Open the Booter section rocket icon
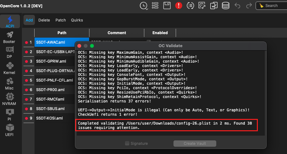287x154 pixels. click(x=10, y=34)
